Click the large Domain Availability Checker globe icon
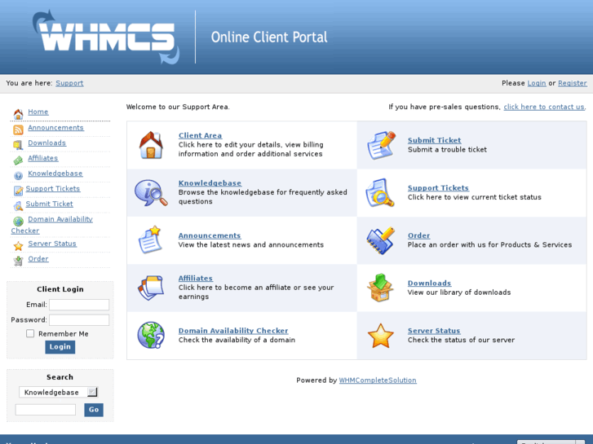Viewport: 593px width, 444px height. tap(151, 335)
